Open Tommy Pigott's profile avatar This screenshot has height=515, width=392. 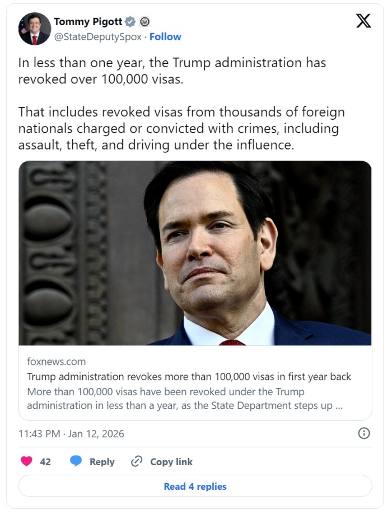[34, 29]
